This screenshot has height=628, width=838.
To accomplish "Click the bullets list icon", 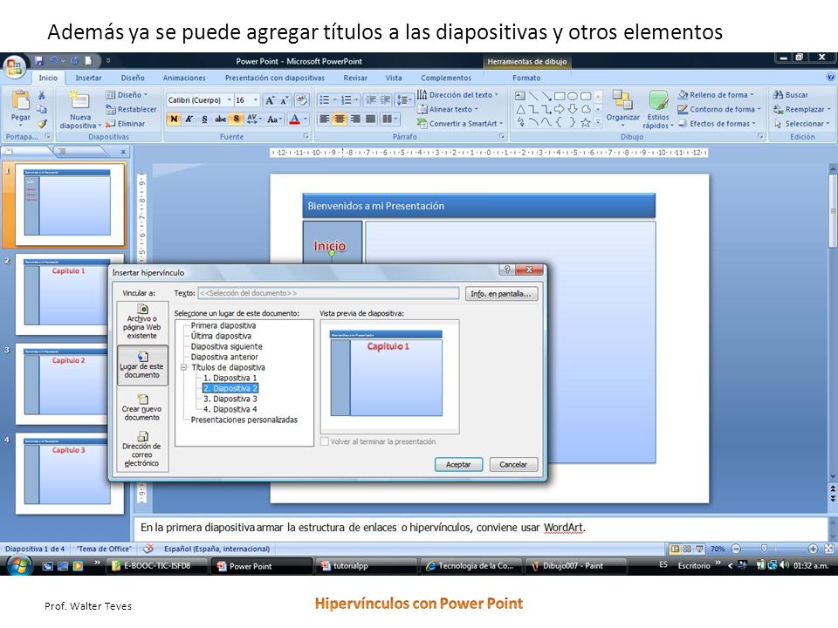I will click(x=325, y=100).
